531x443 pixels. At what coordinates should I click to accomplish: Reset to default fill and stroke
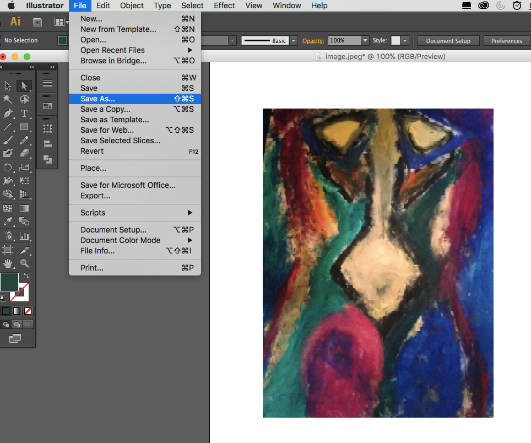coord(3,299)
